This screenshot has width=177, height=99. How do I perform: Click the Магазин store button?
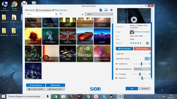pos(55,85)
